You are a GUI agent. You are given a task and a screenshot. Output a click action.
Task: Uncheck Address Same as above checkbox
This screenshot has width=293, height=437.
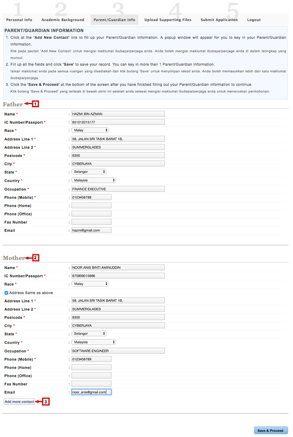6,293
